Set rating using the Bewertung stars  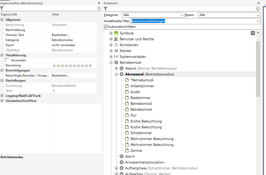point(72,65)
